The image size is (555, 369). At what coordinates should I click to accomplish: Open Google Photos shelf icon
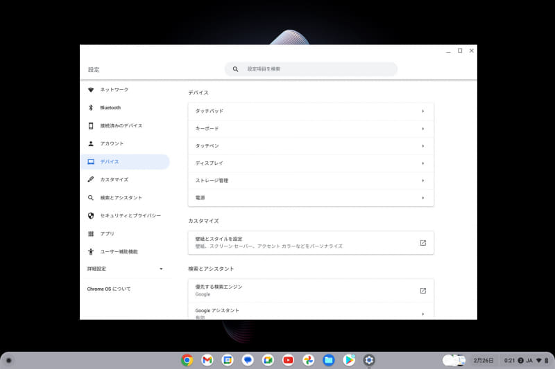pos(308,360)
